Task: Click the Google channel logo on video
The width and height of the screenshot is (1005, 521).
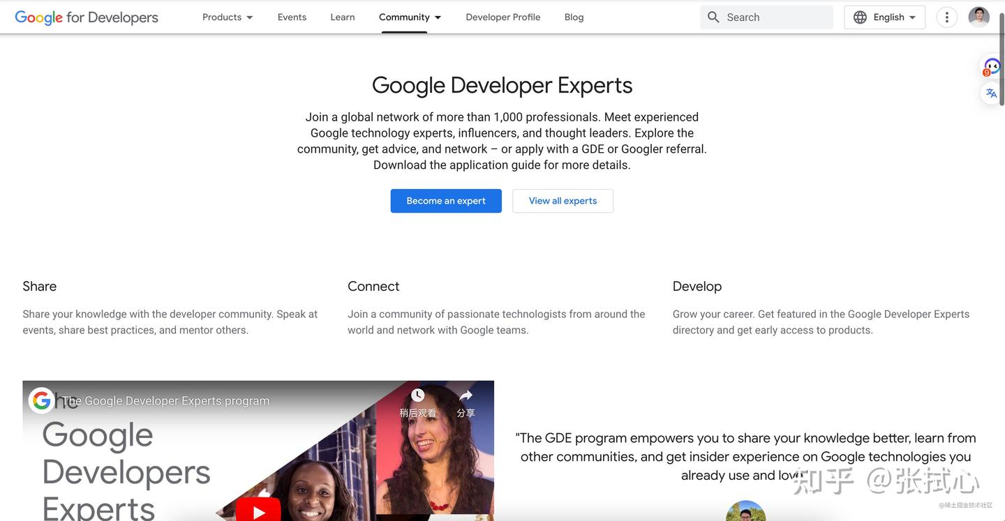Action: (41, 400)
